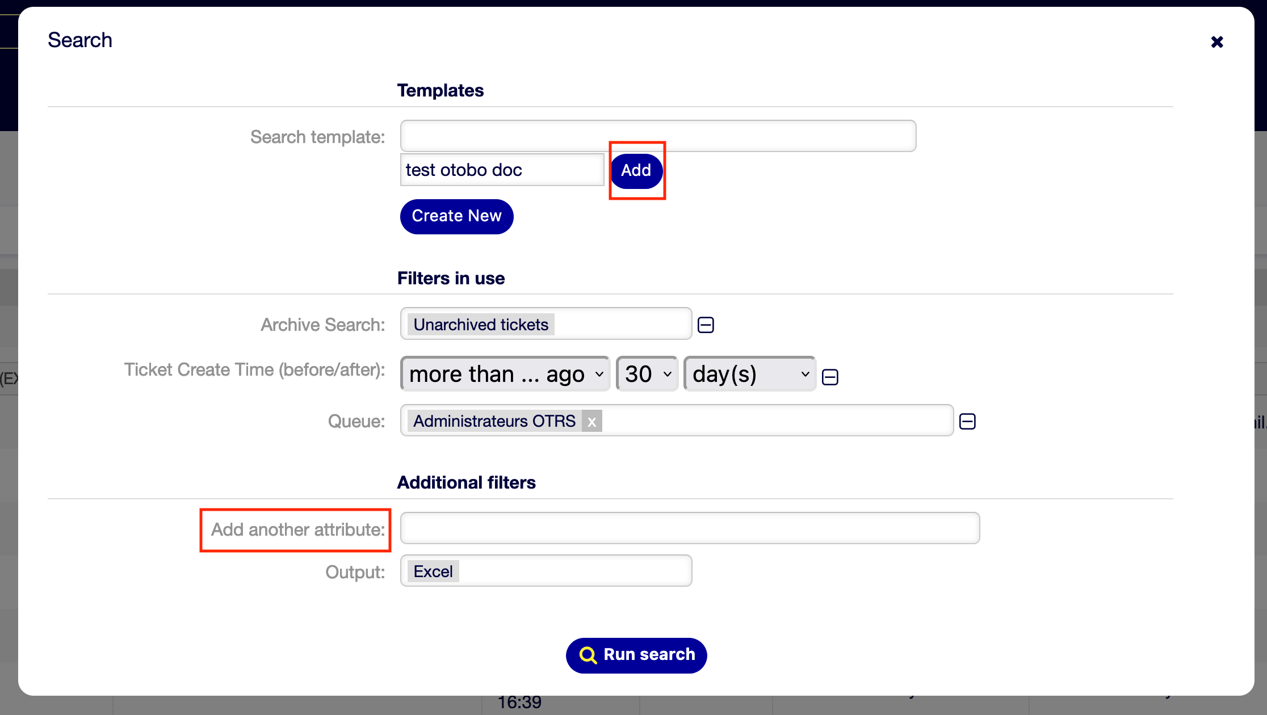Remove the Queue filter minus icon
The width and height of the screenshot is (1267, 715).
tap(967, 421)
